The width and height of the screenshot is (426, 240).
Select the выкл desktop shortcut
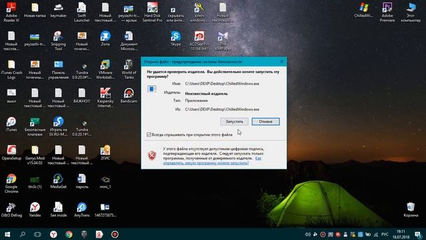point(11,96)
